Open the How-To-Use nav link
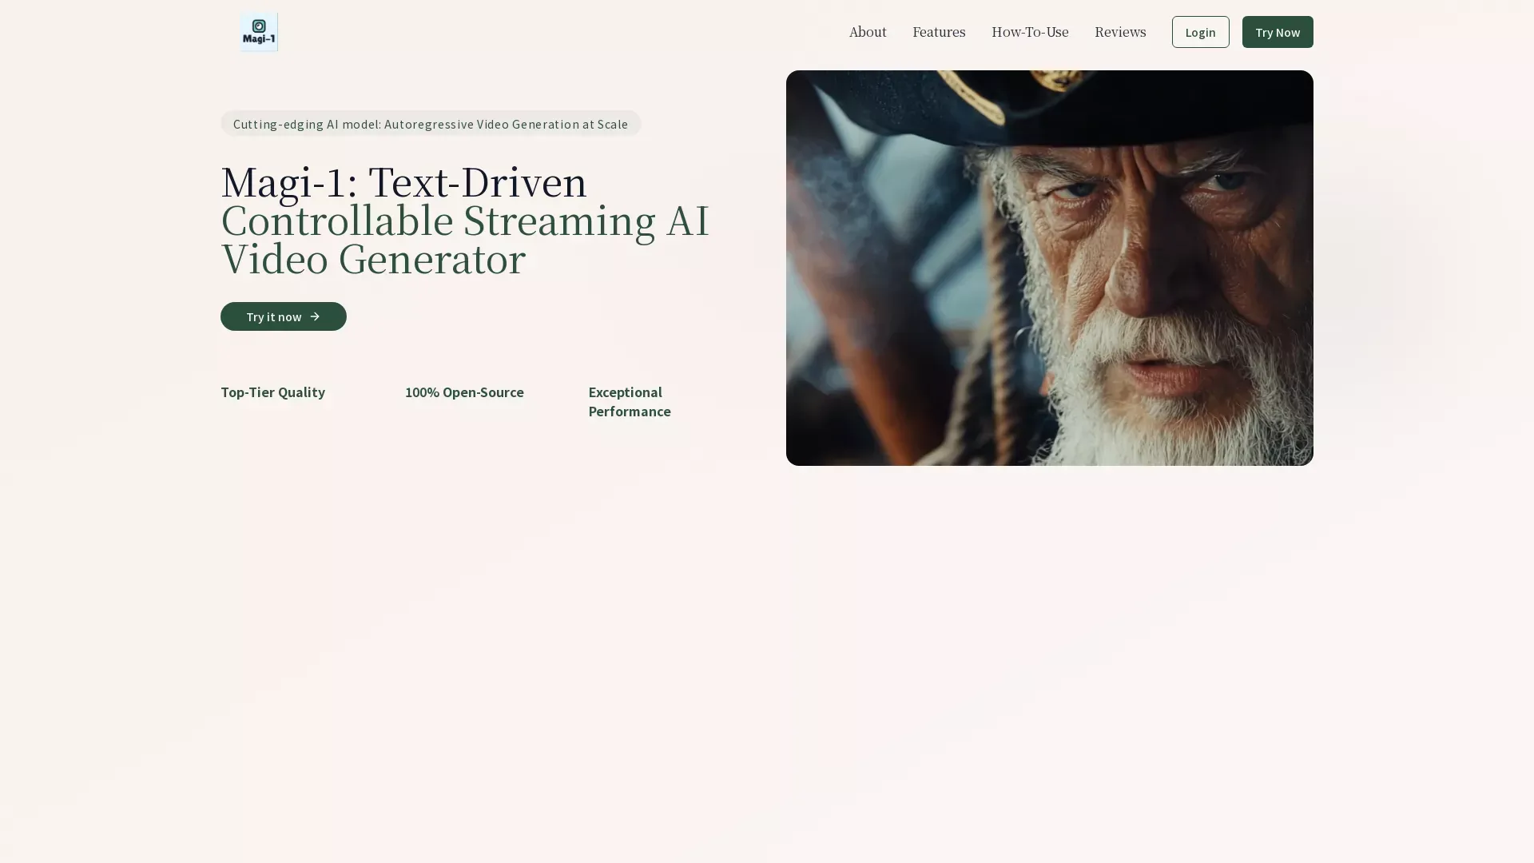The width and height of the screenshot is (1534, 863). pos(1030,32)
